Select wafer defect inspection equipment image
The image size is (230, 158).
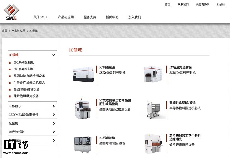[83, 110]
